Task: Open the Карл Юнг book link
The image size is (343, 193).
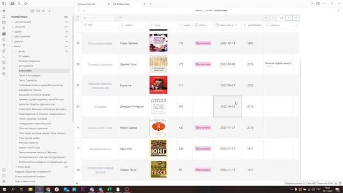Action: pyautogui.click(x=100, y=149)
